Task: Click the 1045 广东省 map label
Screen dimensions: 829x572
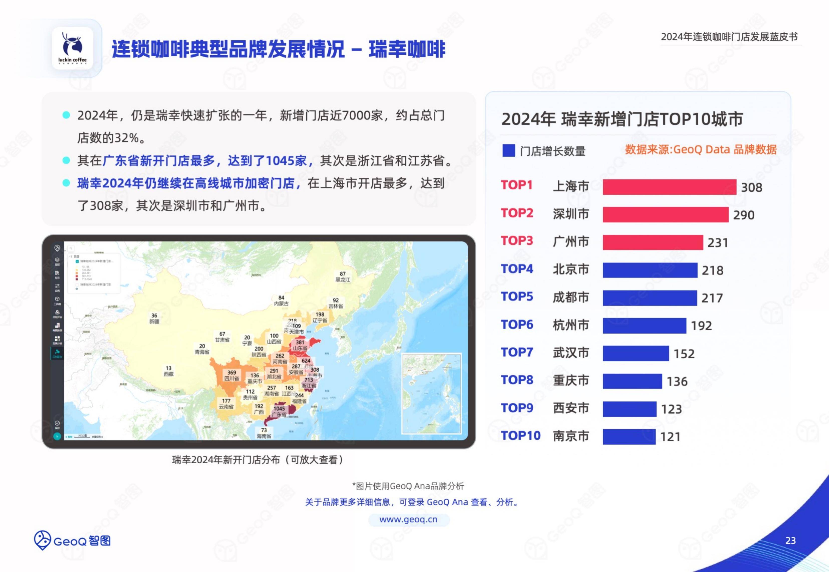Action: click(x=279, y=411)
